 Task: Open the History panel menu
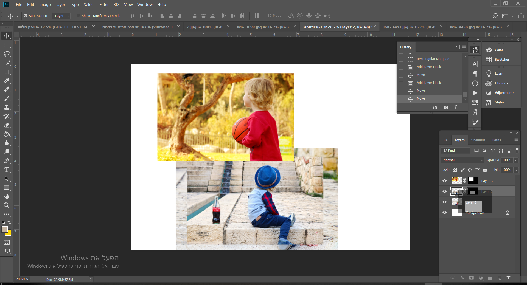click(x=464, y=47)
